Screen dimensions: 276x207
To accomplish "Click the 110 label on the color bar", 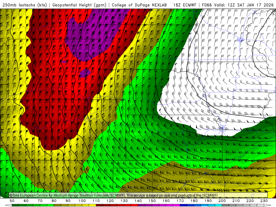I will 96,201.
